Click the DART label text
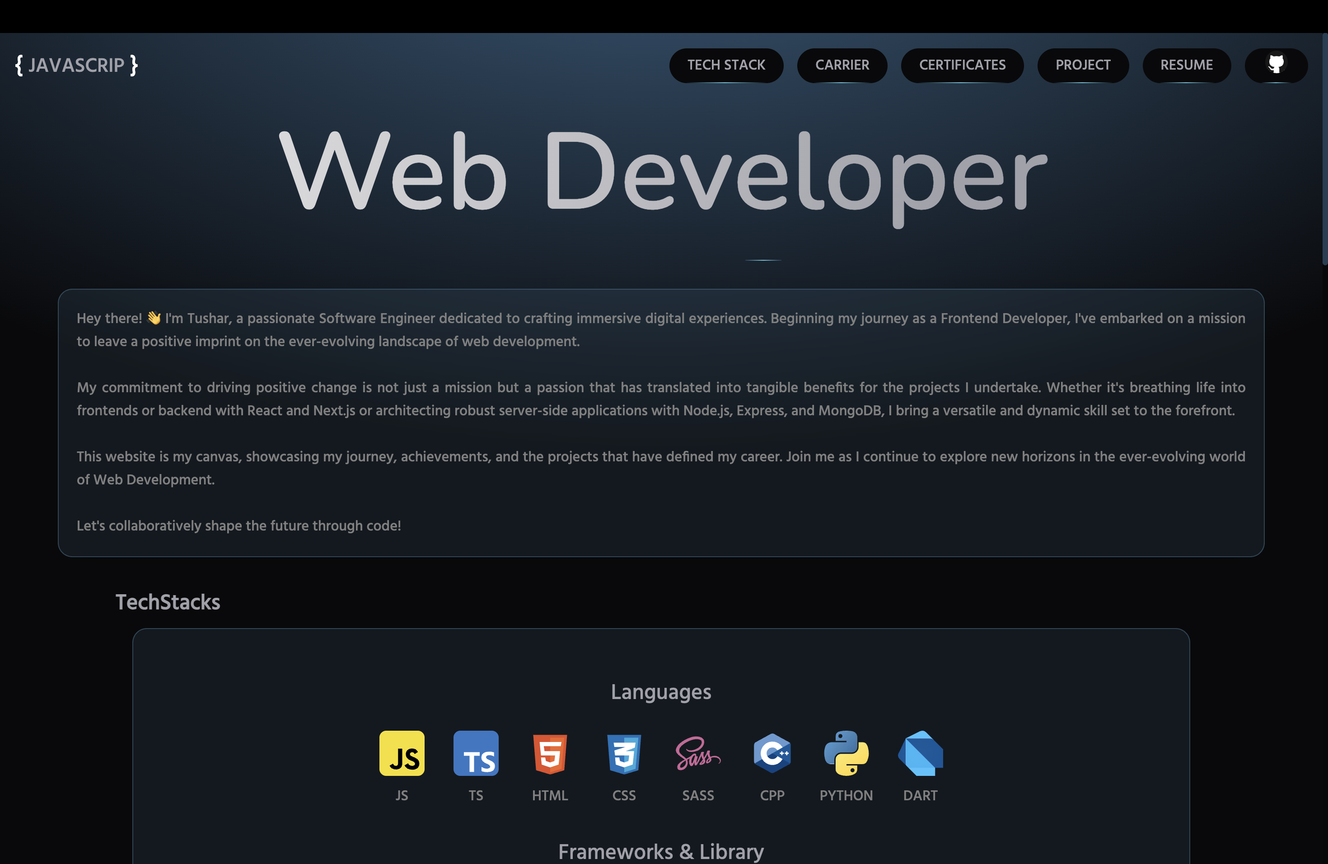 (921, 795)
